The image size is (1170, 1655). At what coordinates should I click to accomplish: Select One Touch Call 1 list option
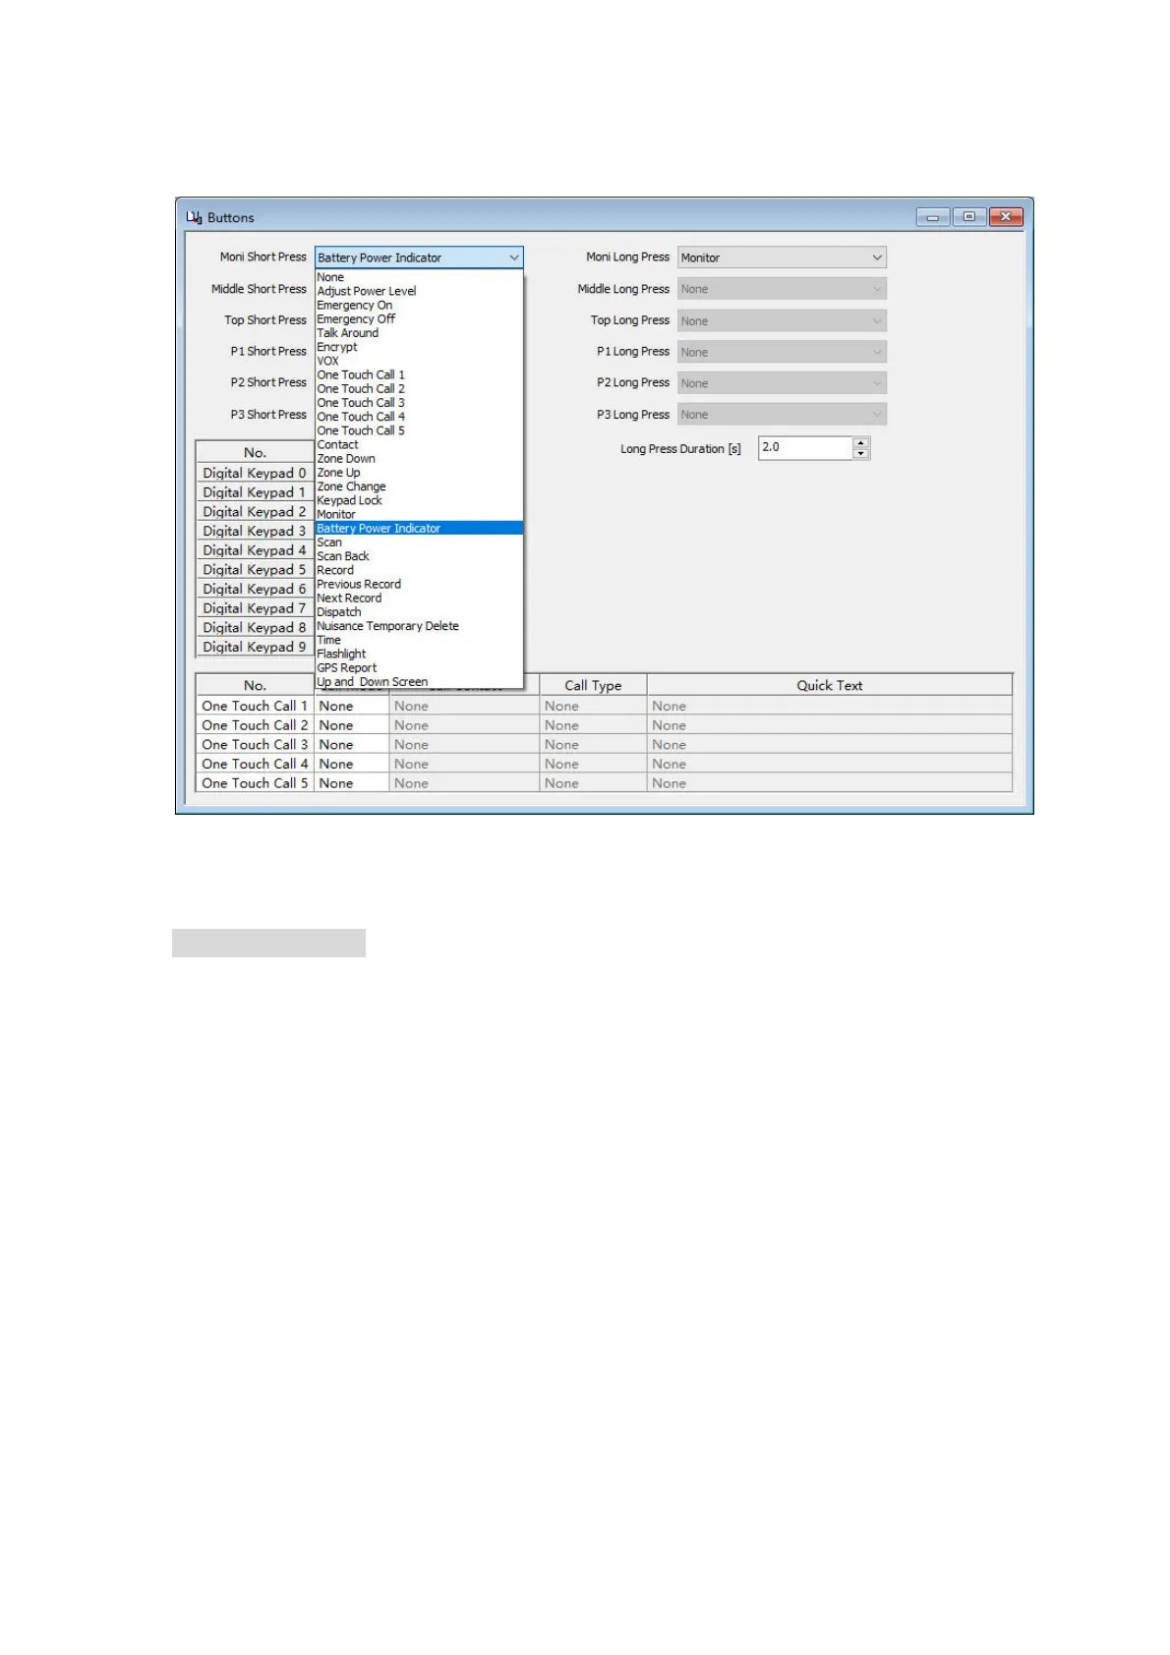(x=419, y=374)
